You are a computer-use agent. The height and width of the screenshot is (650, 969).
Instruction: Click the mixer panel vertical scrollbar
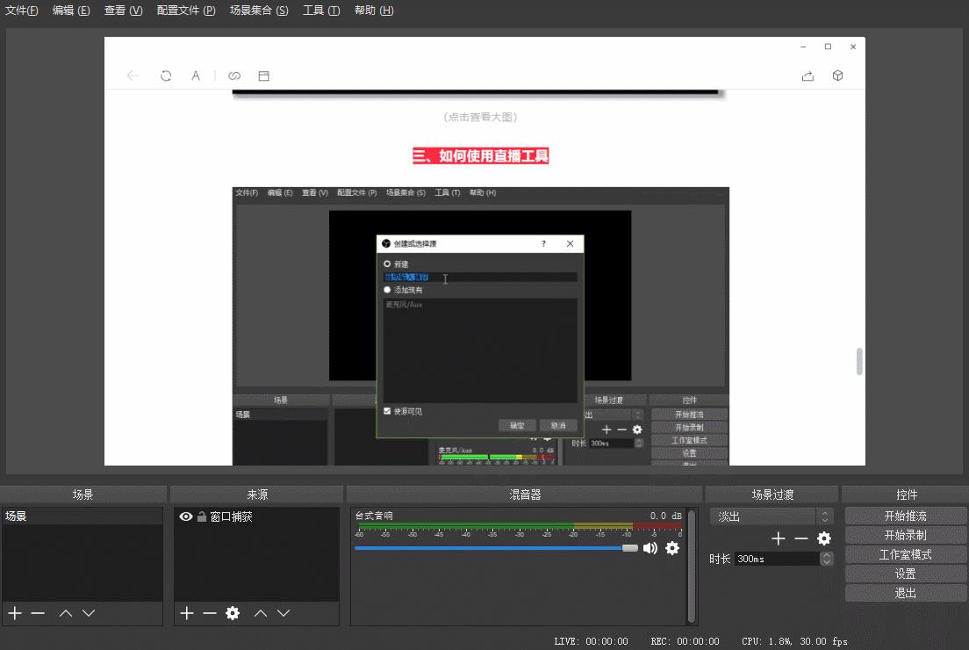[x=693, y=566]
